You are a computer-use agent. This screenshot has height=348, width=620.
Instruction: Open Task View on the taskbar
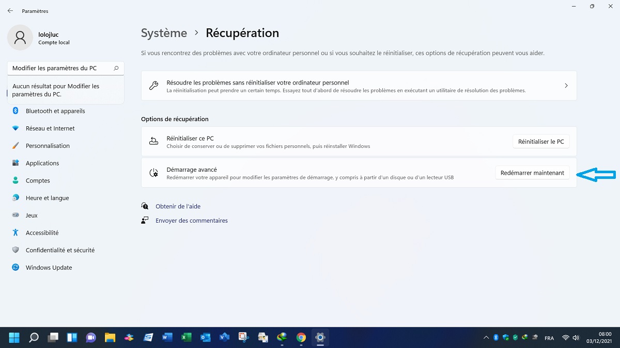coord(53,338)
